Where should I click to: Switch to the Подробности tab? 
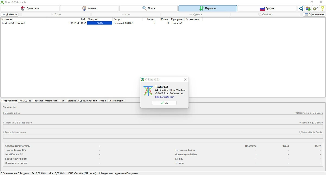pos(9,101)
